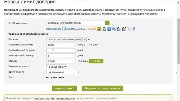
Task: Click the blue square download icon
Action: [109, 29]
